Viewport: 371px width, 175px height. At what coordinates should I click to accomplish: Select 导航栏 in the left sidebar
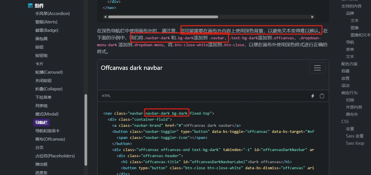click(x=41, y=122)
